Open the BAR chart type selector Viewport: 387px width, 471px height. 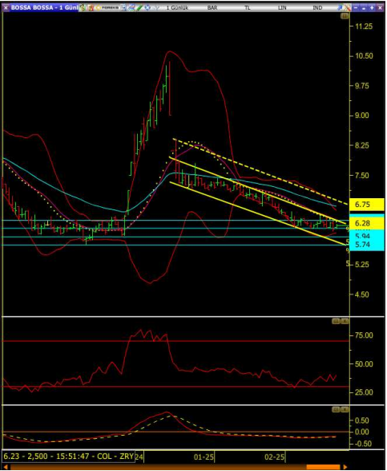click(212, 8)
